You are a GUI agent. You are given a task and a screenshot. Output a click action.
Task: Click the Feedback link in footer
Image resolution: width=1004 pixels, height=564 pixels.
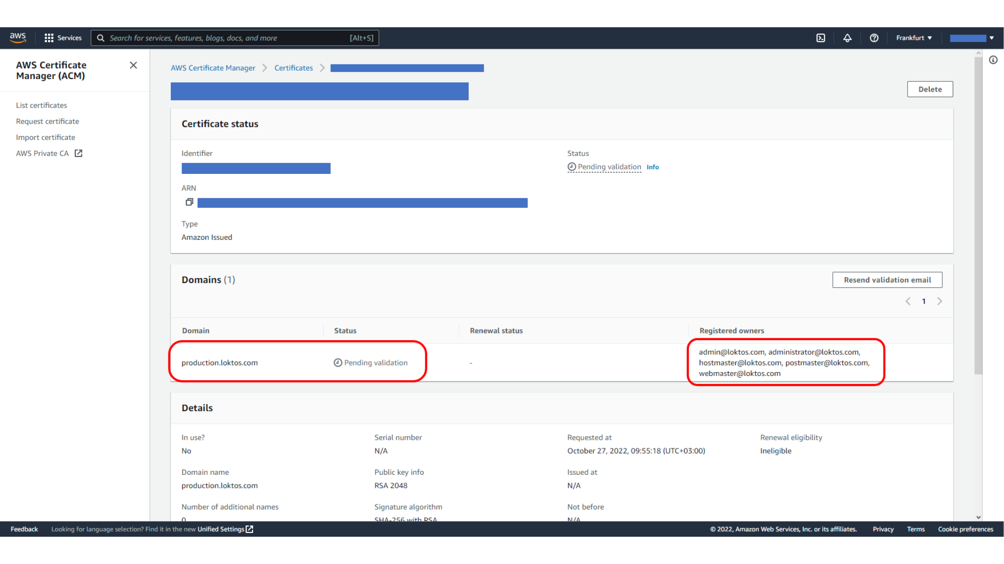click(24, 529)
